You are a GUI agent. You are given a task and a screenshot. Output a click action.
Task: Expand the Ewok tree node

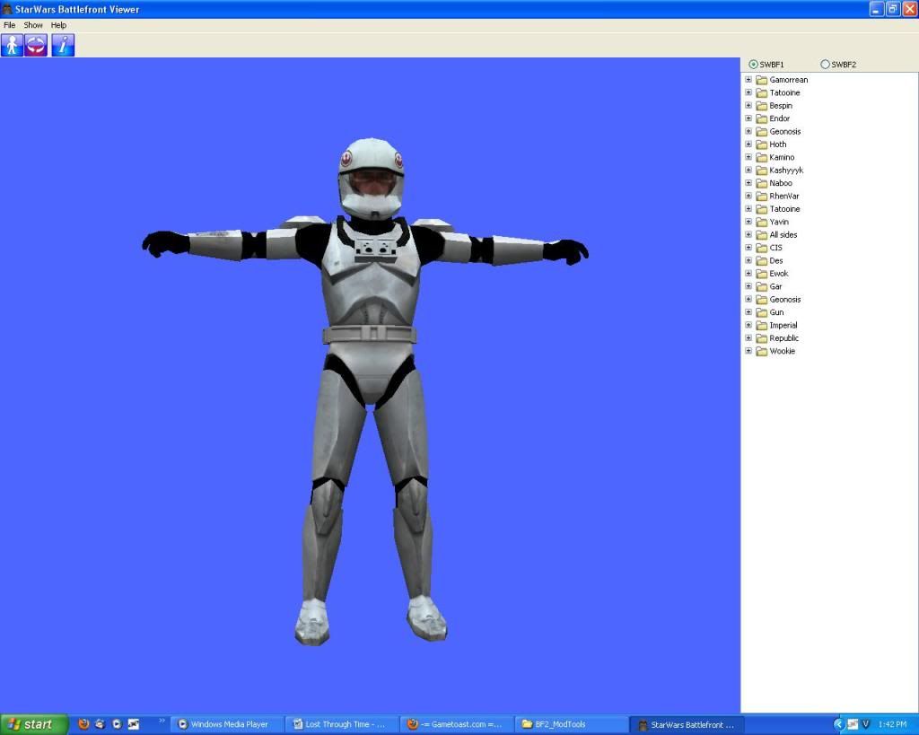pos(748,273)
